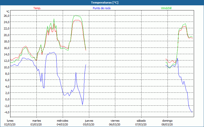Click the martes day label
204x127 pixels.
[37, 121]
